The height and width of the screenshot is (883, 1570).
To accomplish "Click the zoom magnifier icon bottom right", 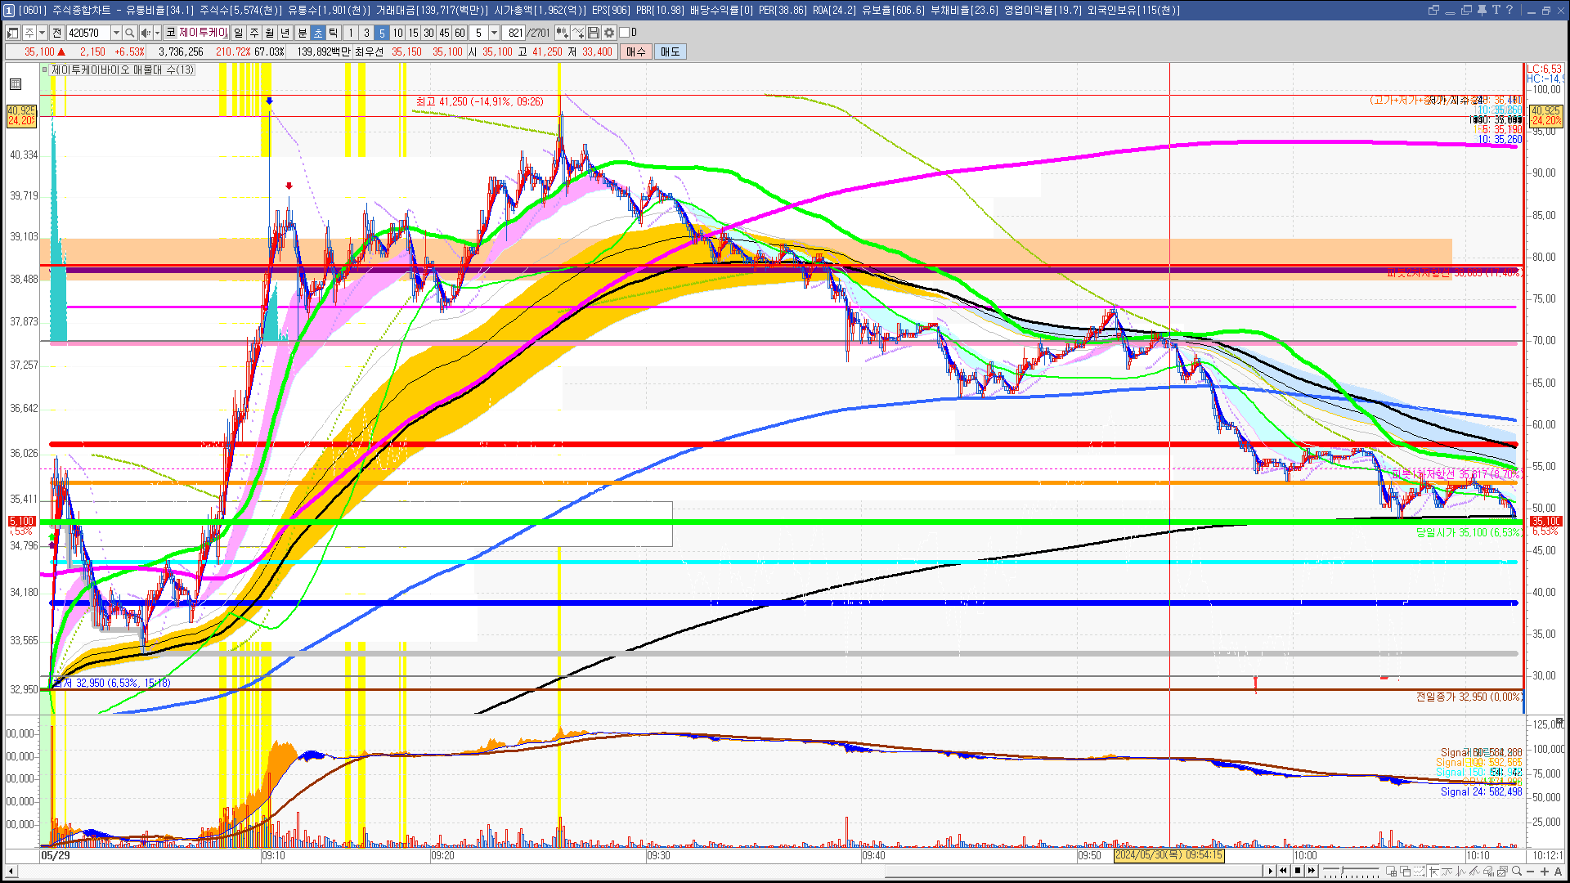I will point(1517,872).
